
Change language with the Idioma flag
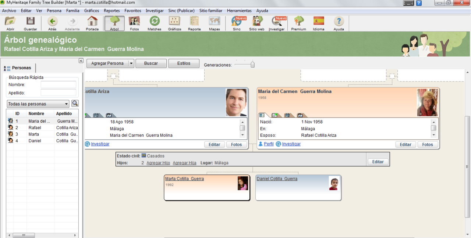tap(318, 24)
